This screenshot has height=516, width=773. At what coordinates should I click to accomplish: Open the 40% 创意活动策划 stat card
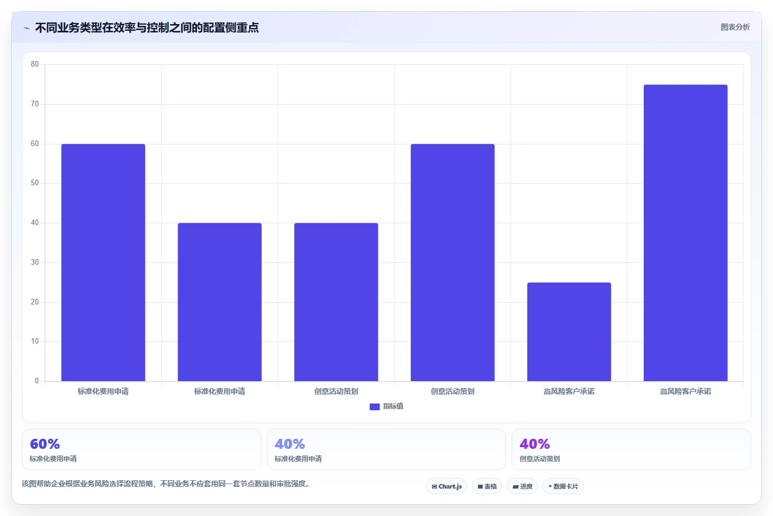(x=631, y=449)
